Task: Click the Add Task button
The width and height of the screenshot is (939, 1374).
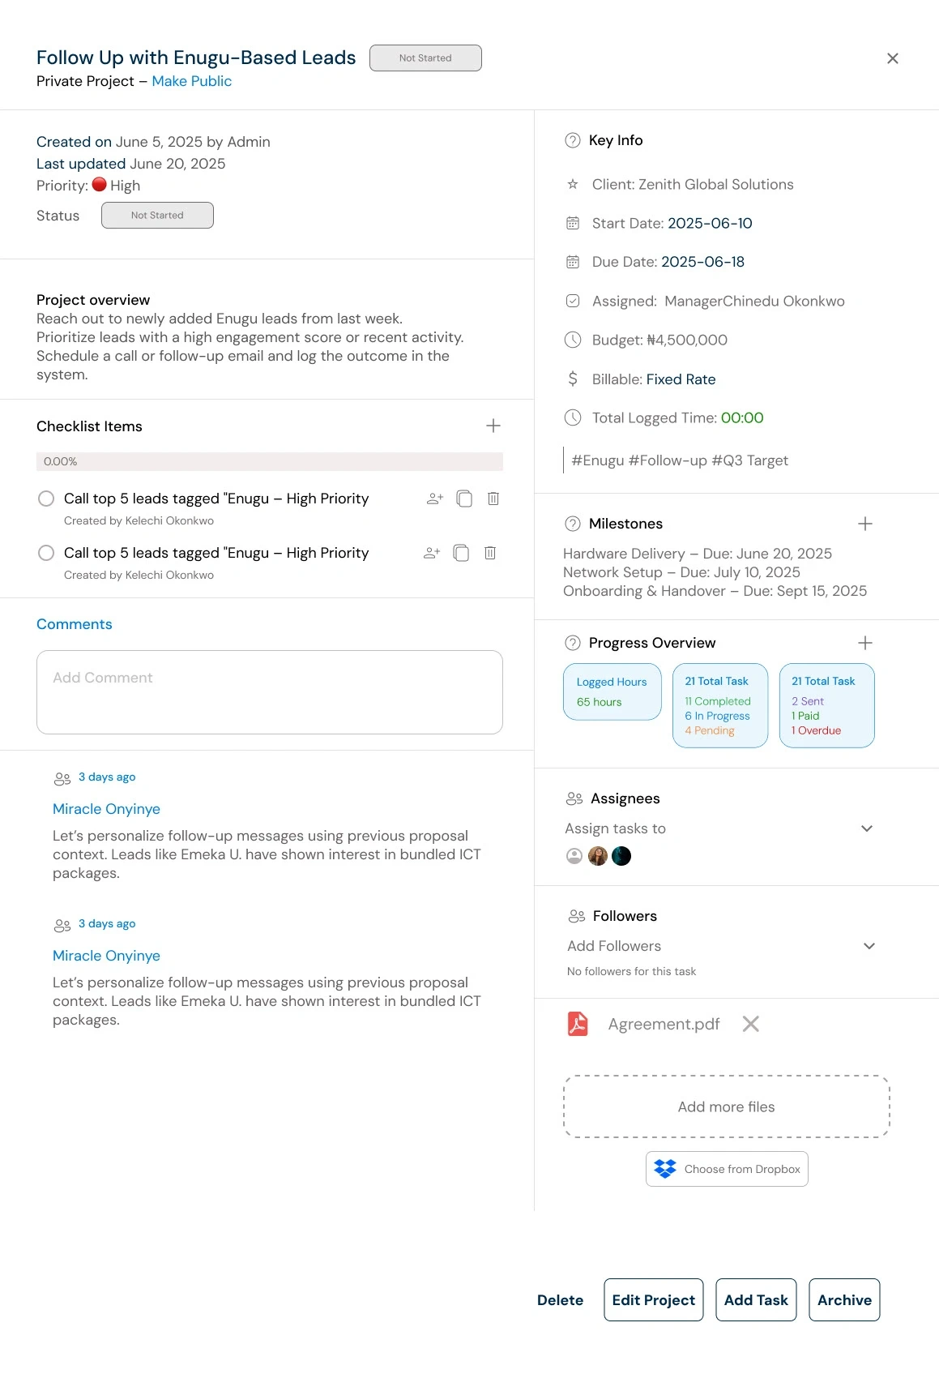Action: point(756,1300)
